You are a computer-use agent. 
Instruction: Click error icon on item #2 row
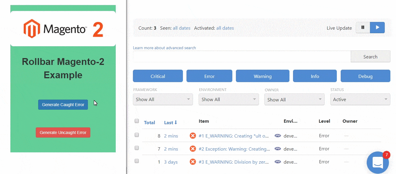coord(193,149)
